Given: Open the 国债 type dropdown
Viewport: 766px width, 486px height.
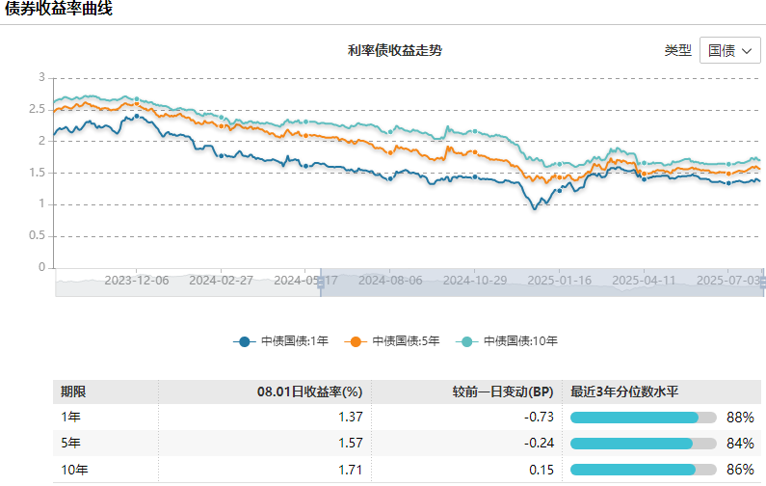Looking at the screenshot, I should click(729, 50).
